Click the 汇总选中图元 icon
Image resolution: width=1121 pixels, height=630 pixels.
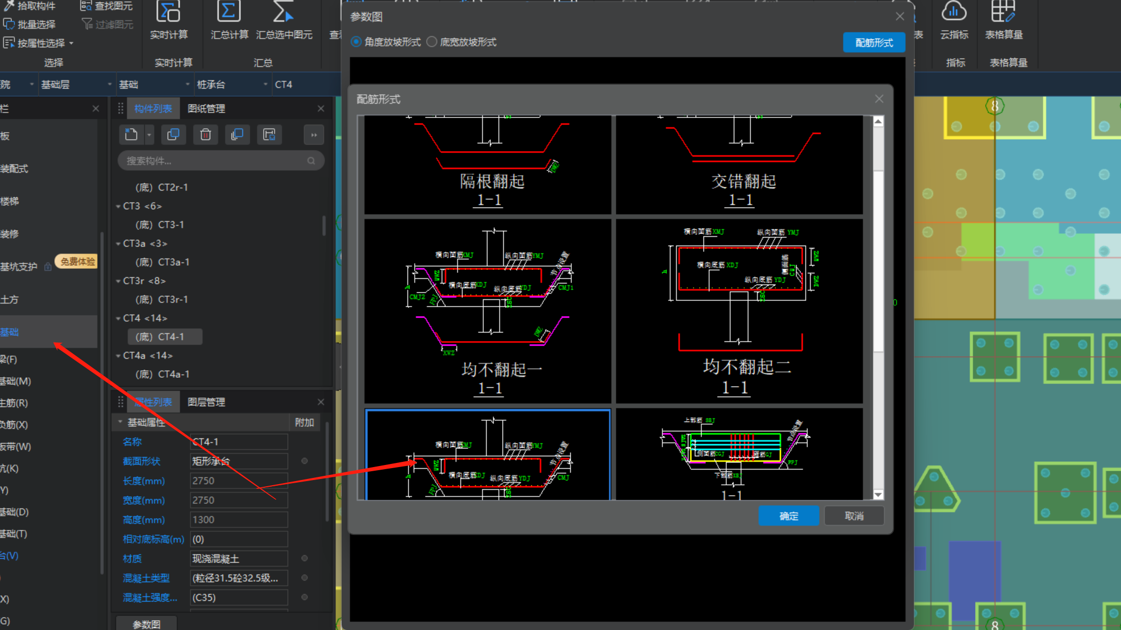(x=283, y=11)
